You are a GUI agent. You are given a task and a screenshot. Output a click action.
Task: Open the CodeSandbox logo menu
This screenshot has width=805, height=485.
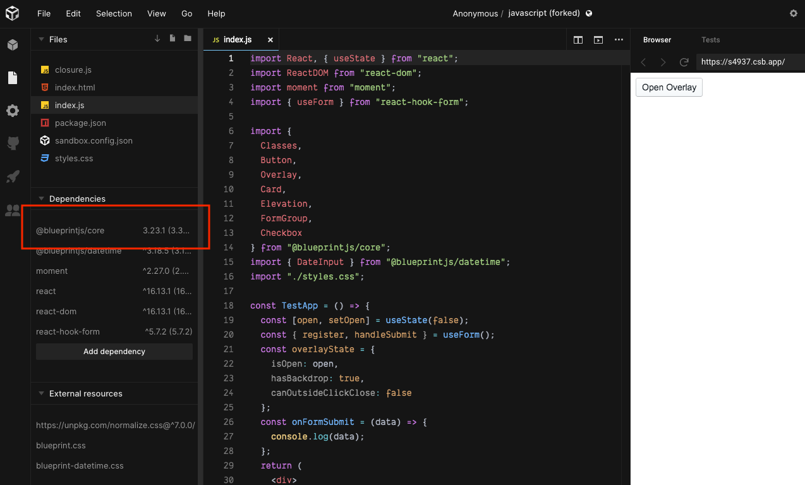click(12, 13)
